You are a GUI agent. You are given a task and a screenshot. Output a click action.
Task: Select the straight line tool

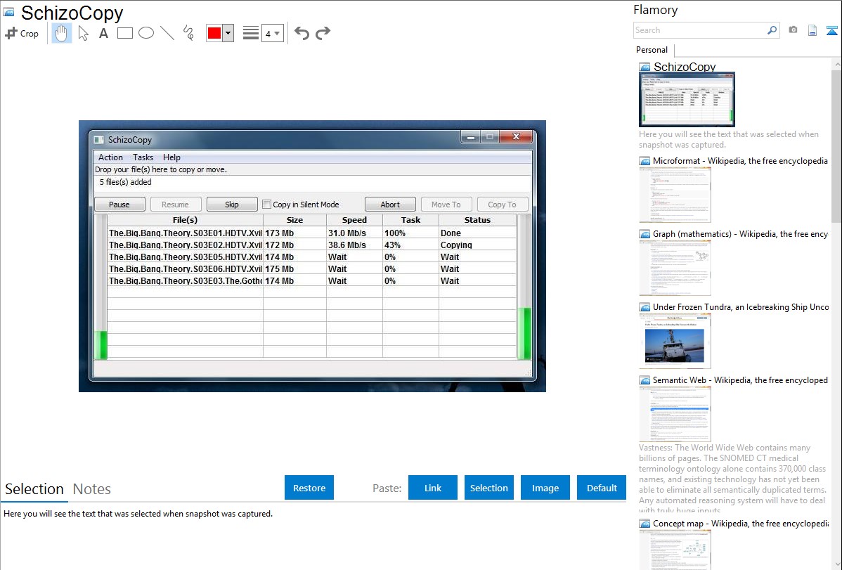(x=167, y=33)
